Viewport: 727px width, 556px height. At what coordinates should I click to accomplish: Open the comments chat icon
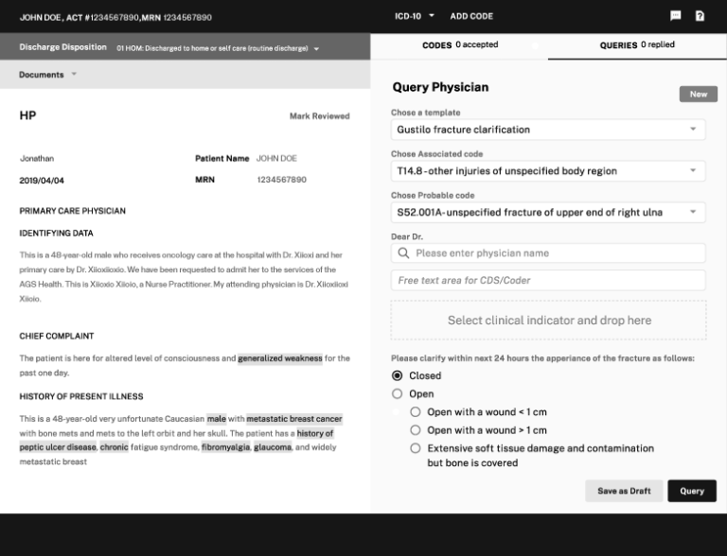(x=675, y=16)
